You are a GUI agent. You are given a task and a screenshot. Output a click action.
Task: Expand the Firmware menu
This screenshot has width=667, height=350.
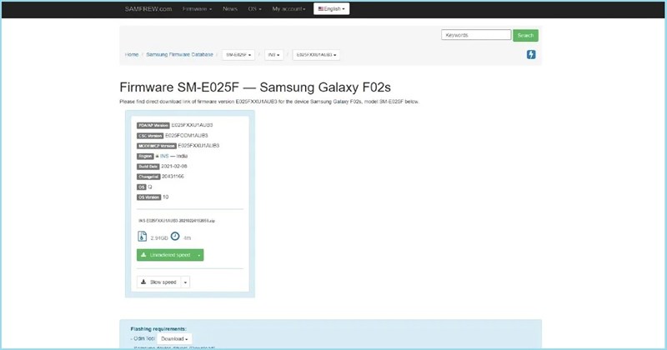[x=197, y=9]
